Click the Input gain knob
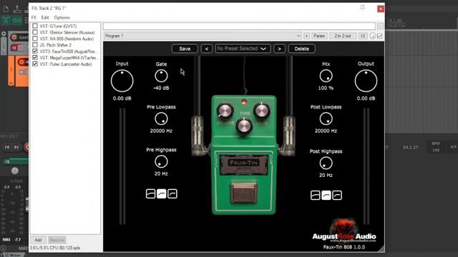Image resolution: width=458 pixels, height=257 pixels. pyautogui.click(x=122, y=81)
